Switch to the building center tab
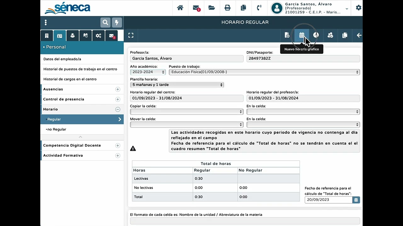Screen dimensions: 403x226 pyautogui.click(x=47, y=35)
